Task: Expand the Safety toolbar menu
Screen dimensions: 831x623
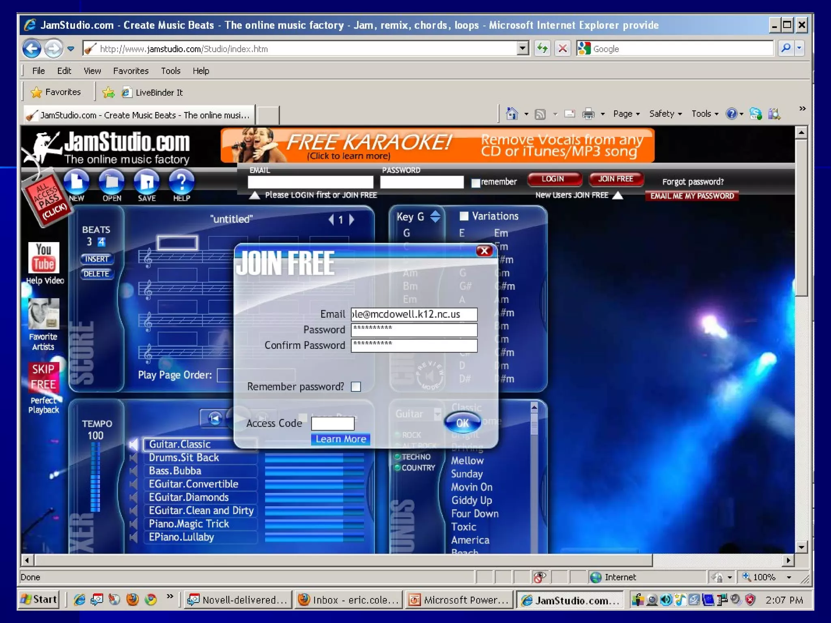Action: 665,114
